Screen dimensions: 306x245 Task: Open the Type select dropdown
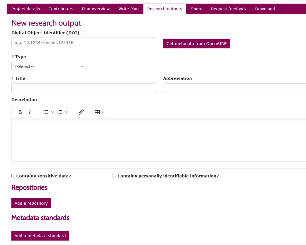coord(49,66)
